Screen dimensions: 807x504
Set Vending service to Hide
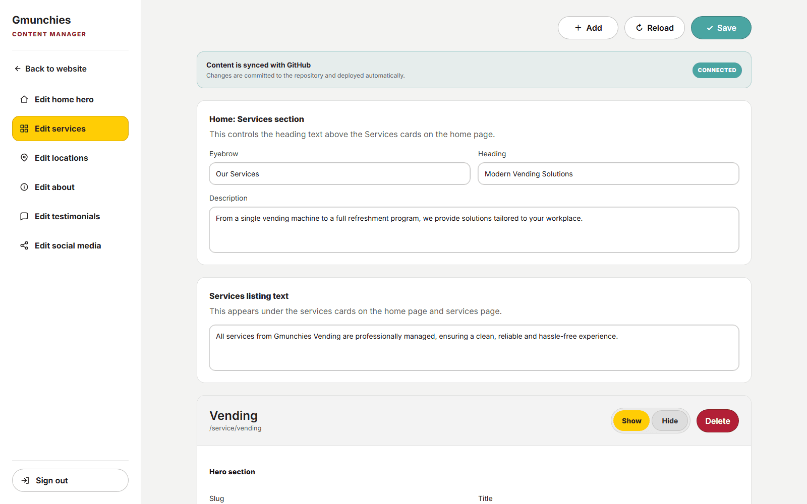point(670,421)
